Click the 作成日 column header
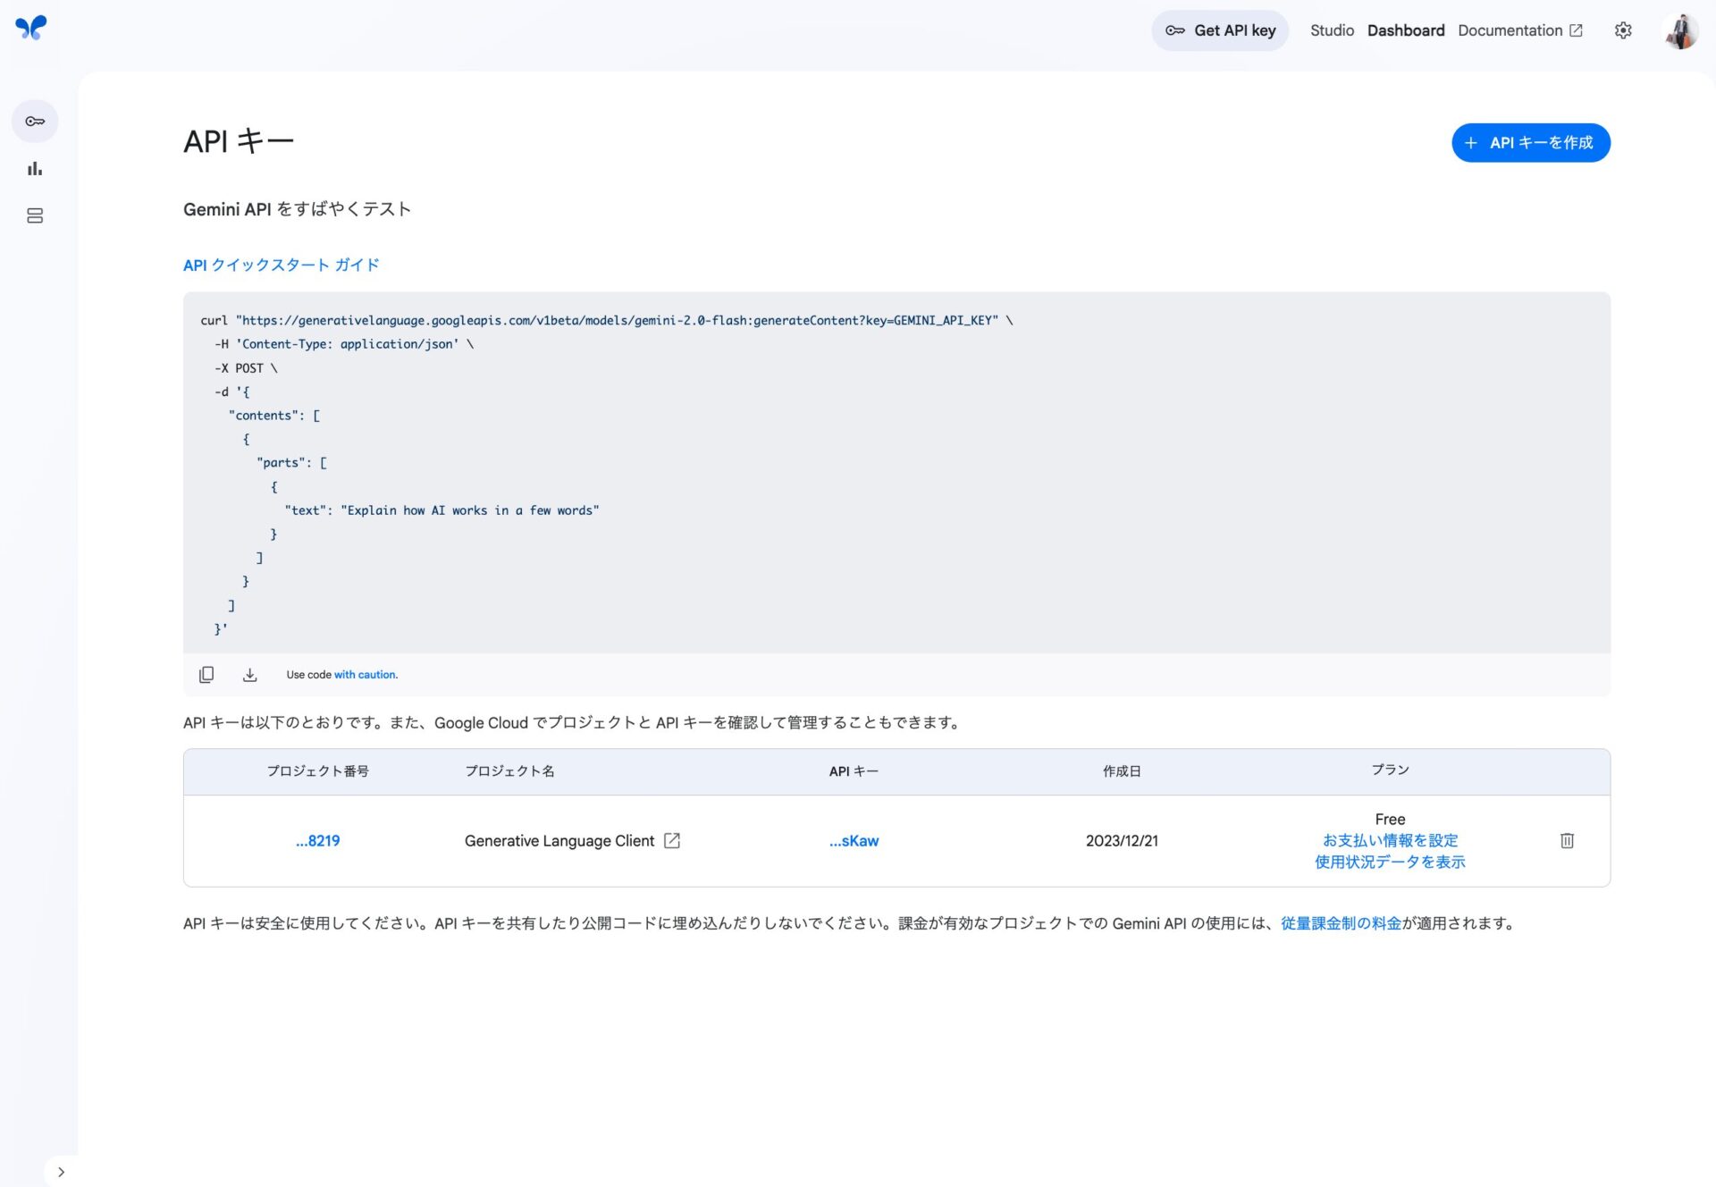 (1122, 771)
